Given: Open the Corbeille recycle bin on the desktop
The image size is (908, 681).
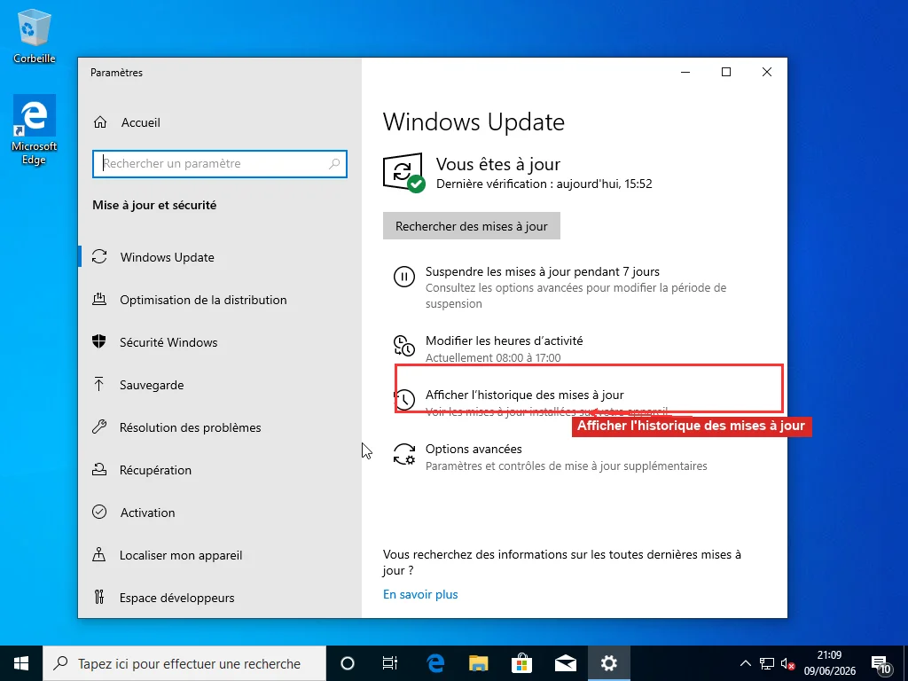Looking at the screenshot, I should pos(35,36).
